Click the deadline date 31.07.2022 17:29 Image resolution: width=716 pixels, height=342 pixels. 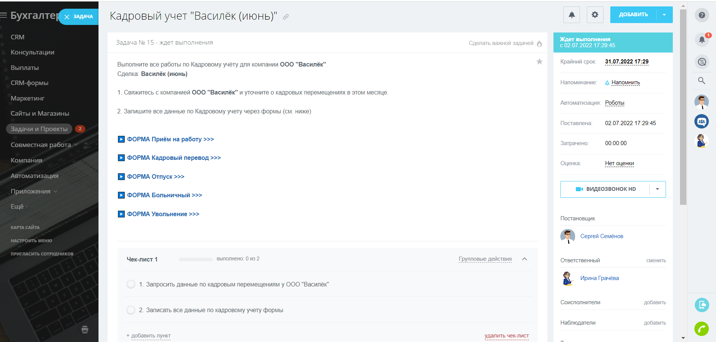[627, 62]
